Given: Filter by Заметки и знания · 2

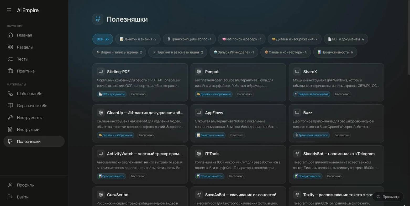Looking at the screenshot, I should (x=138, y=39).
